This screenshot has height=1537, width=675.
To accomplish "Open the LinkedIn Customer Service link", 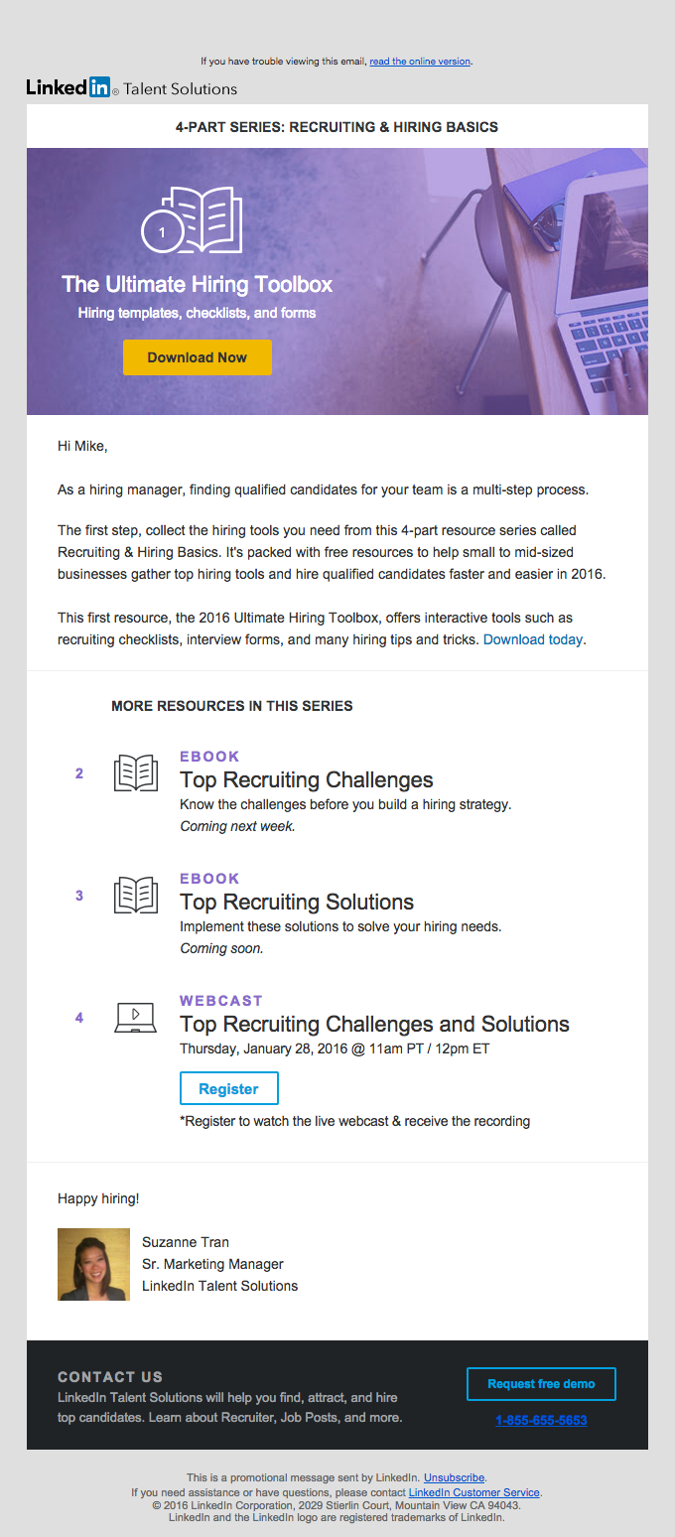I will [x=474, y=1492].
